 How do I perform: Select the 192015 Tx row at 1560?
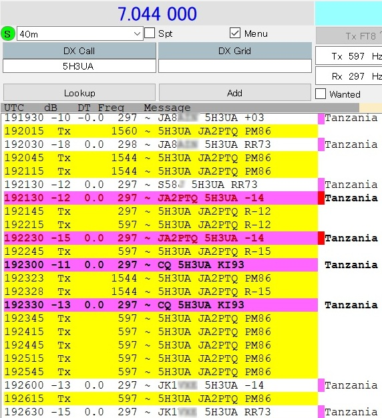pos(161,131)
